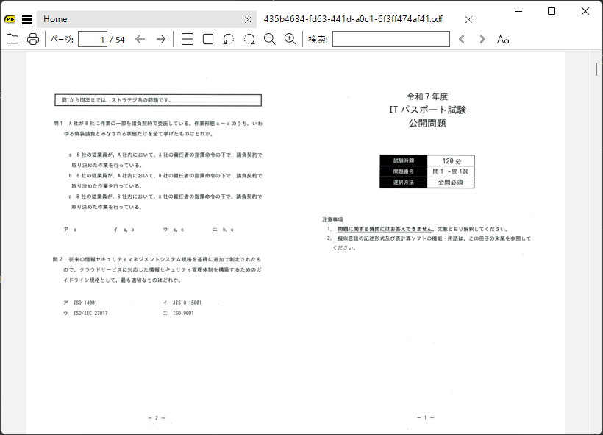Image resolution: width=603 pixels, height=435 pixels.
Task: Click answer option 'ア a' of question 1
Action: pos(71,230)
